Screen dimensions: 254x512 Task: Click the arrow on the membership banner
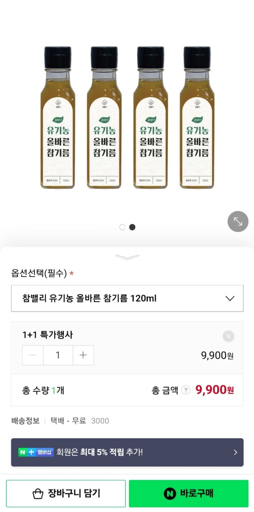coord(235,452)
